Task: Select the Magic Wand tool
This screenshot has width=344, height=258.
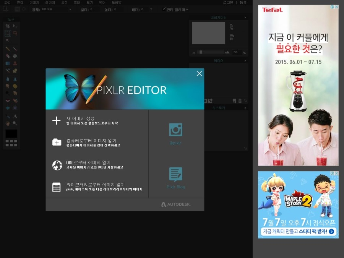Action: pos(8,41)
